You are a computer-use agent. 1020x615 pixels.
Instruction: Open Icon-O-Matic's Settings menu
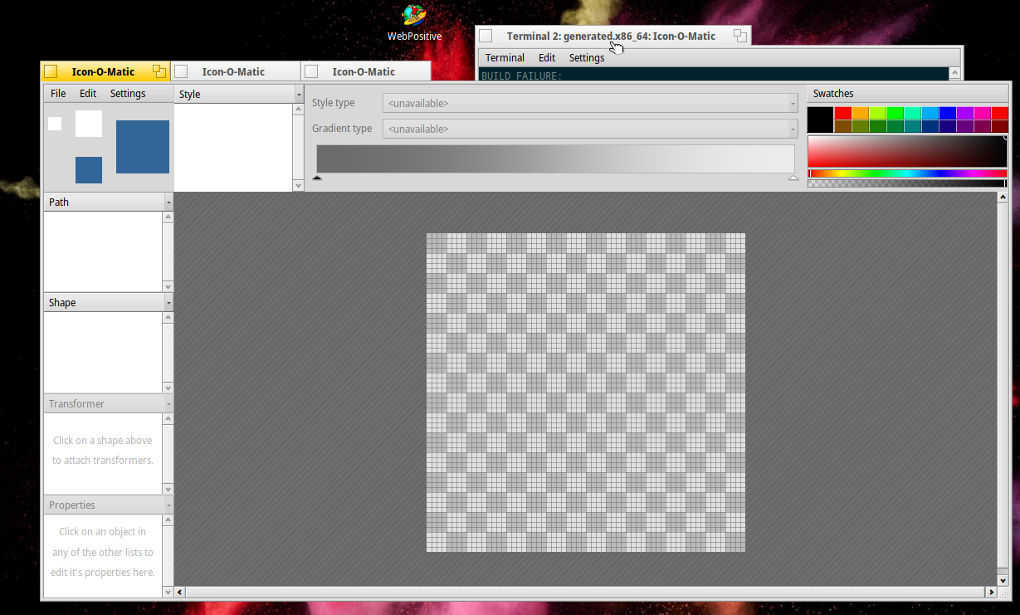coord(128,94)
